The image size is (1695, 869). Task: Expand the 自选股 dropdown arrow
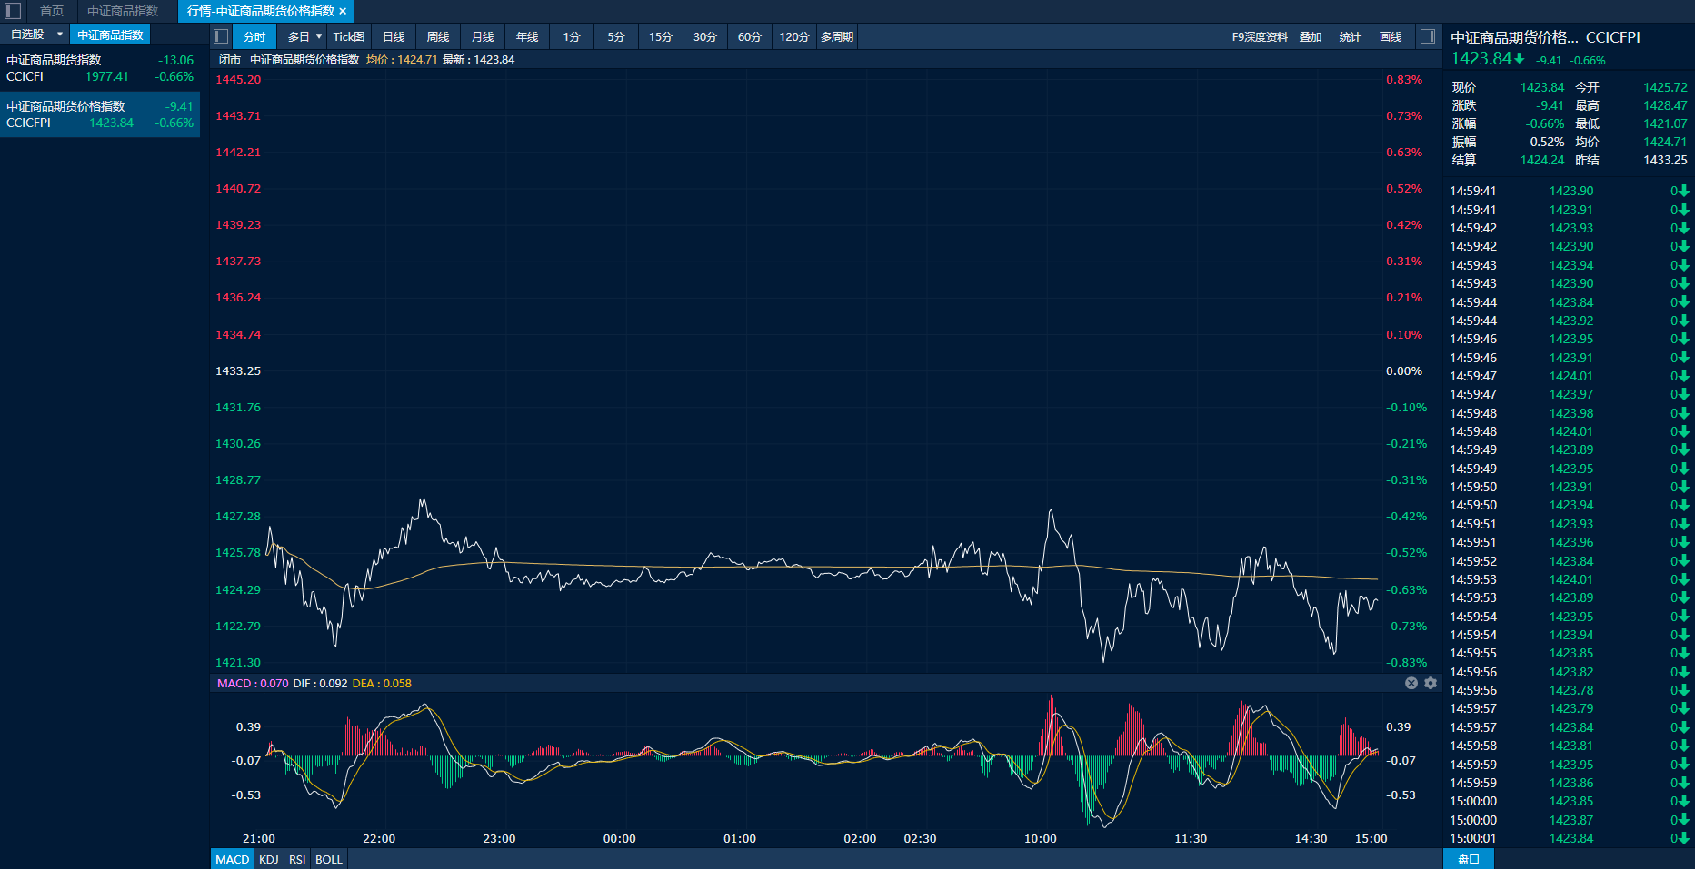60,35
